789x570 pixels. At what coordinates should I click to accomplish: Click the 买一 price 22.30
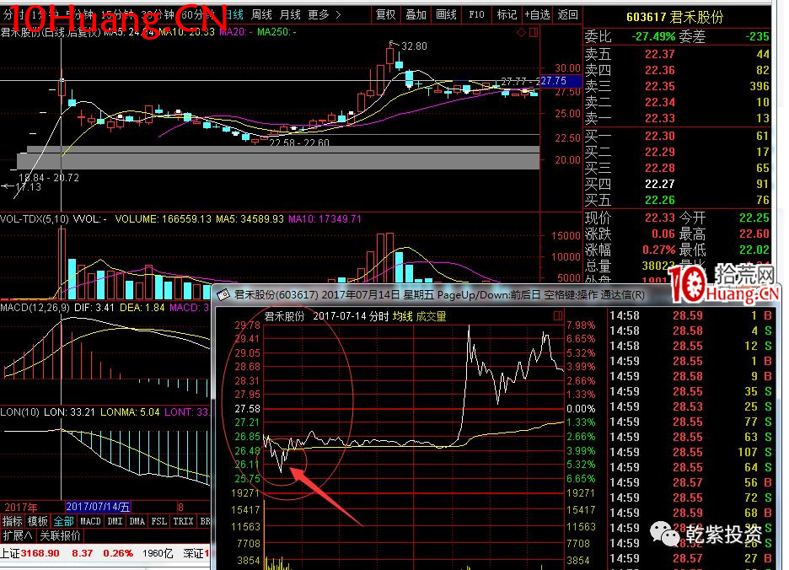pyautogui.click(x=660, y=136)
